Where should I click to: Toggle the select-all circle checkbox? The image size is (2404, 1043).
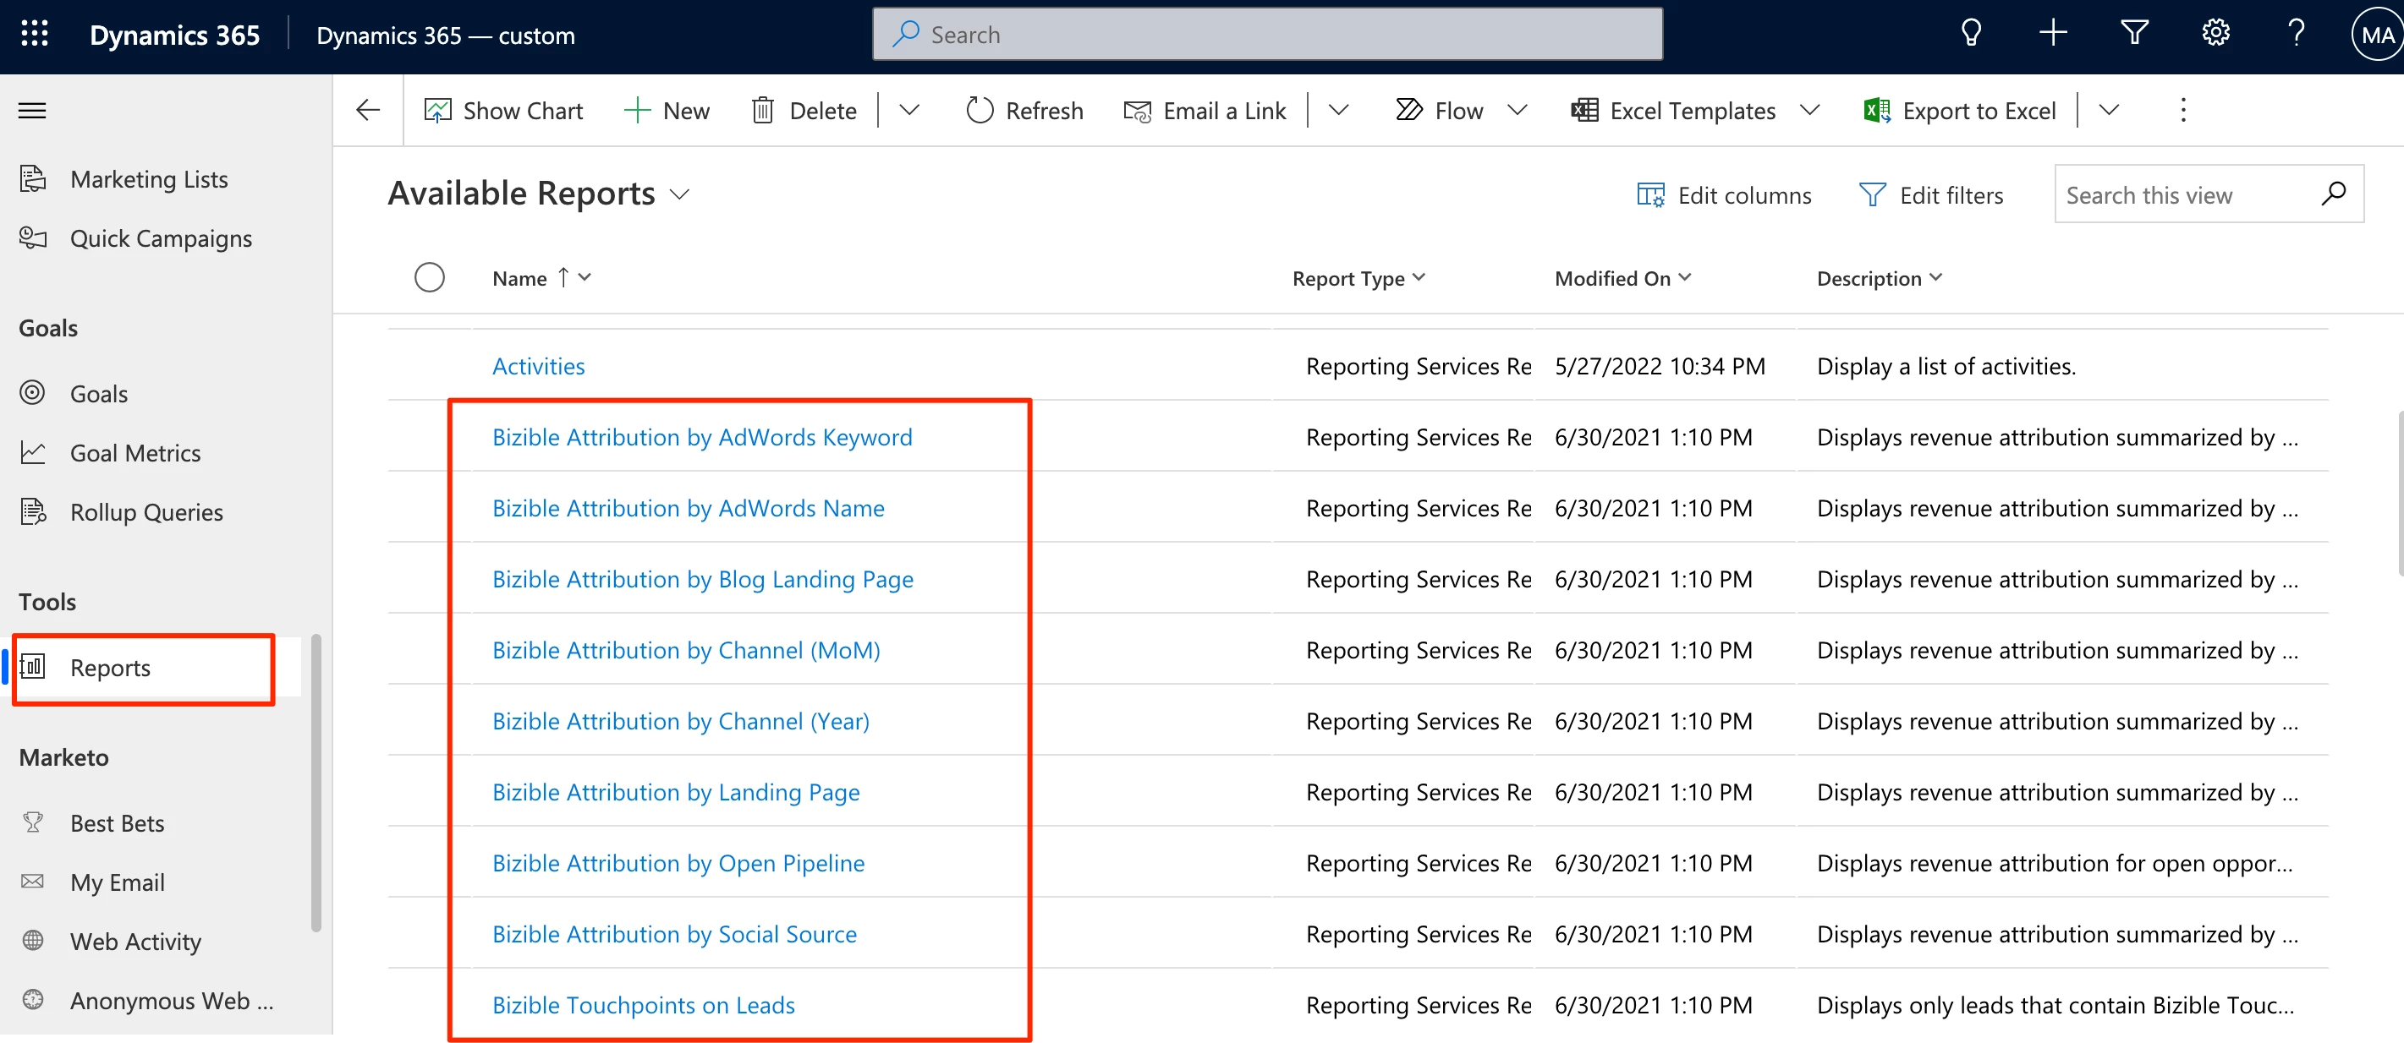(430, 278)
